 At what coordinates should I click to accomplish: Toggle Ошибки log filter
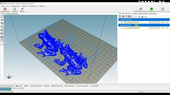click(47, 86)
